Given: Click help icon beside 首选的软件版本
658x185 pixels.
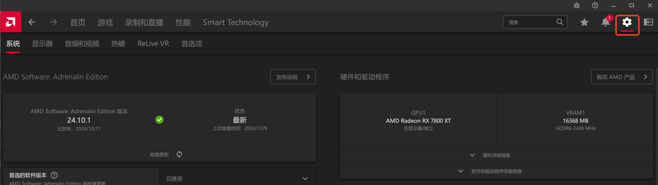Looking at the screenshot, I should click(x=54, y=175).
